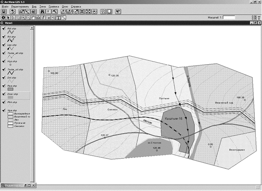Viewport: 262px width, 191px height.
Task: Select the Zoom In tool
Action: coord(23,18)
